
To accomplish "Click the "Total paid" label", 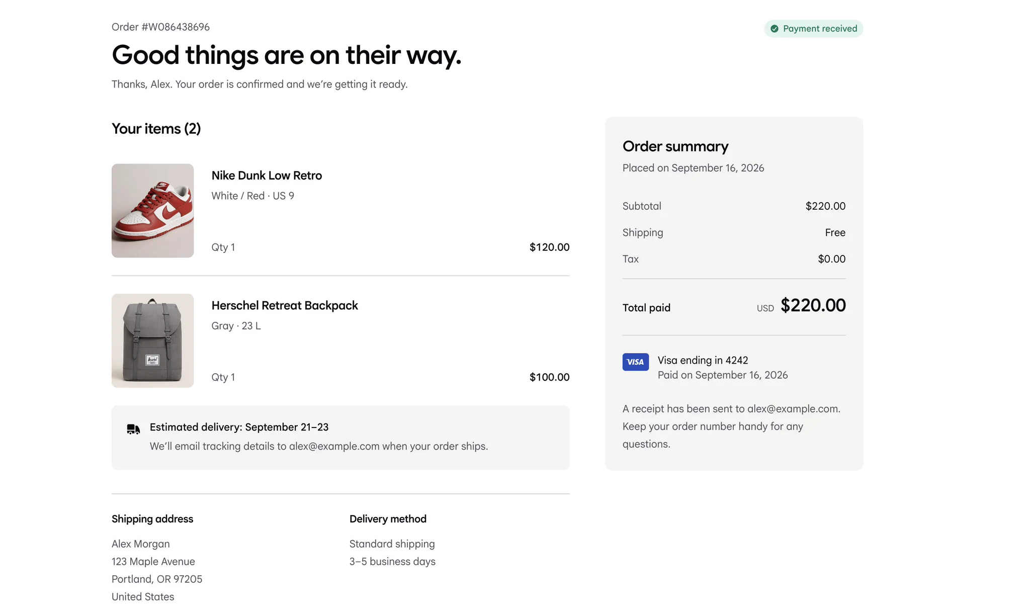I will tap(646, 308).
